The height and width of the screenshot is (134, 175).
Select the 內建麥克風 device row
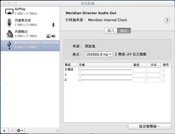coord(30,23)
